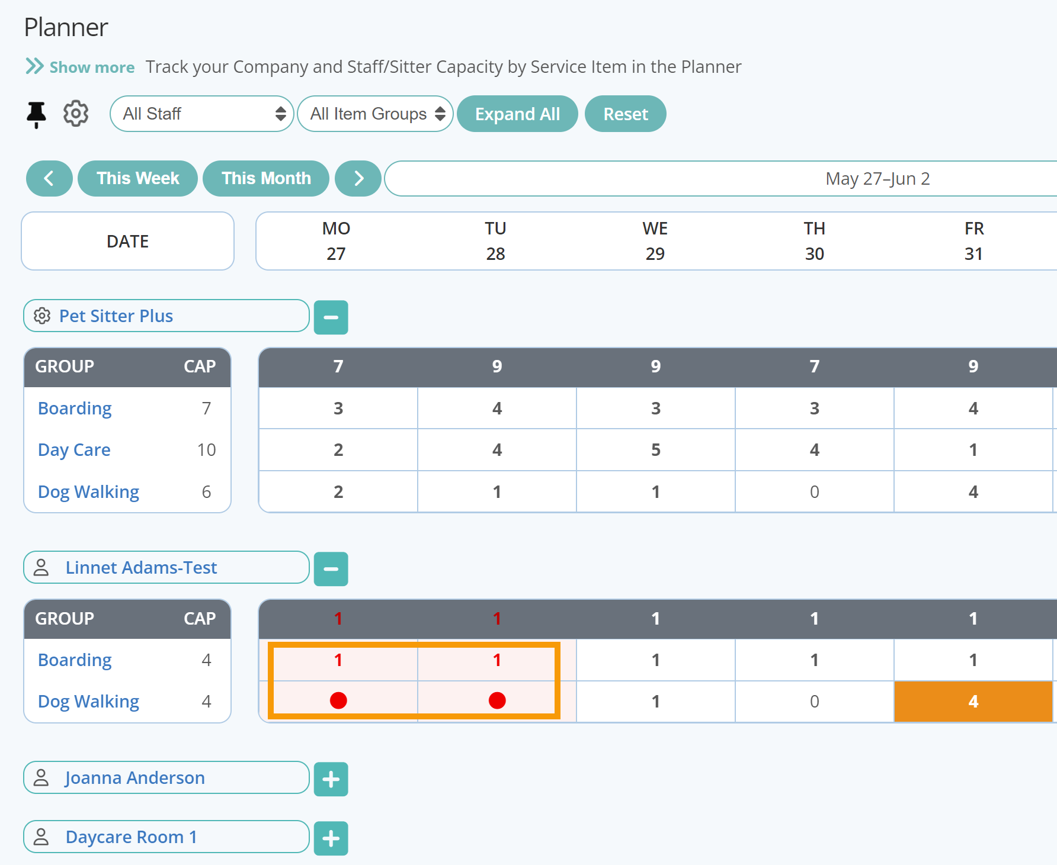Click Pet Sitter Plus Thursday Dog Walking cell 0

(x=815, y=492)
